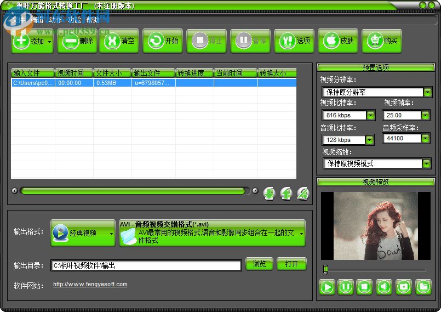Click the video preview thumbnail image
Image resolution: width=441 pixels, height=312 pixels.
(375, 226)
